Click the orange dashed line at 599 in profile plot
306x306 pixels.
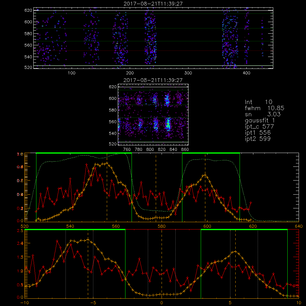point(205,187)
